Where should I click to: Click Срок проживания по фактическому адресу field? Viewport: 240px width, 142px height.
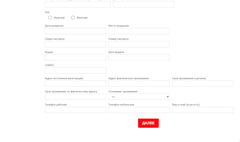75,97
